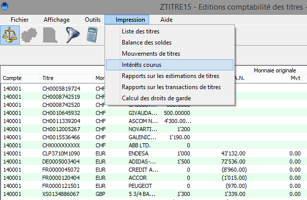Click the blue application icon in title bar
307x200 pixels.
click(5, 6)
